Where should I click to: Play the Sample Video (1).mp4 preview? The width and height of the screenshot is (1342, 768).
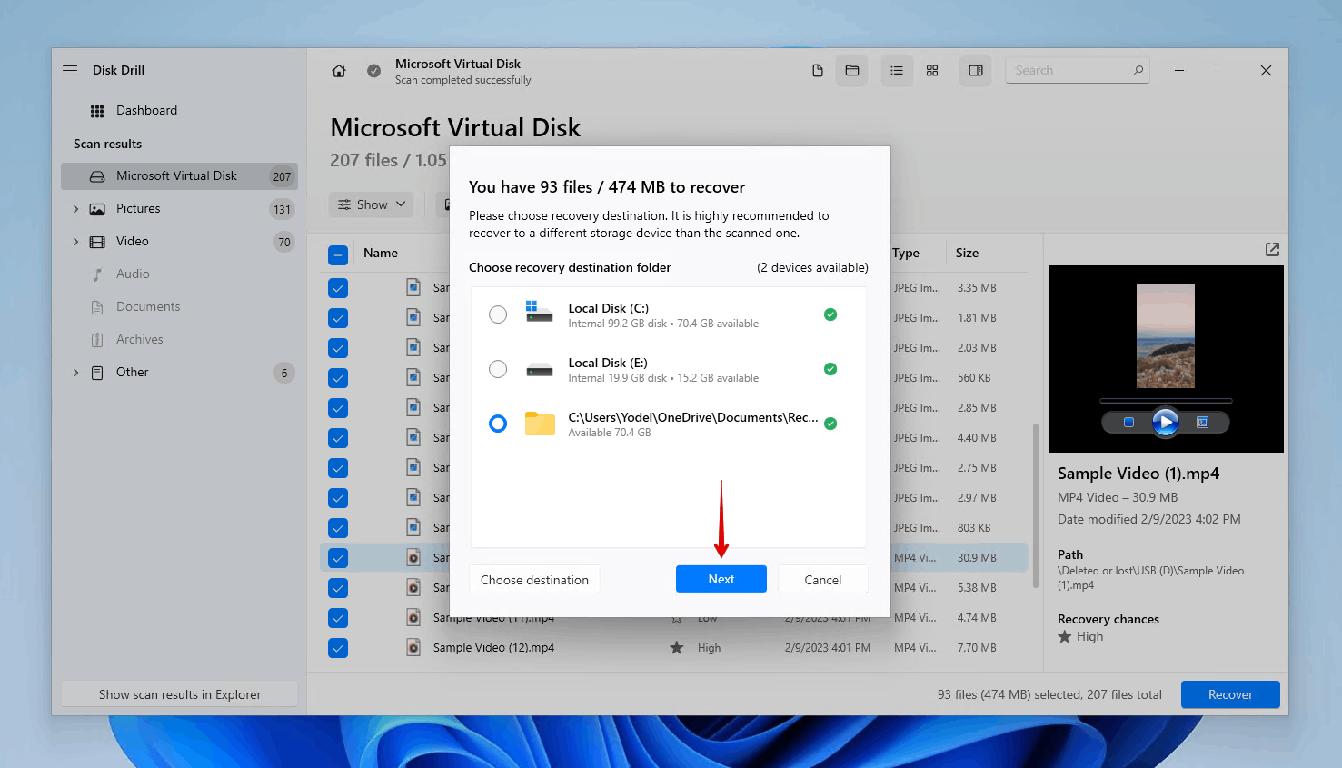[x=1166, y=422]
